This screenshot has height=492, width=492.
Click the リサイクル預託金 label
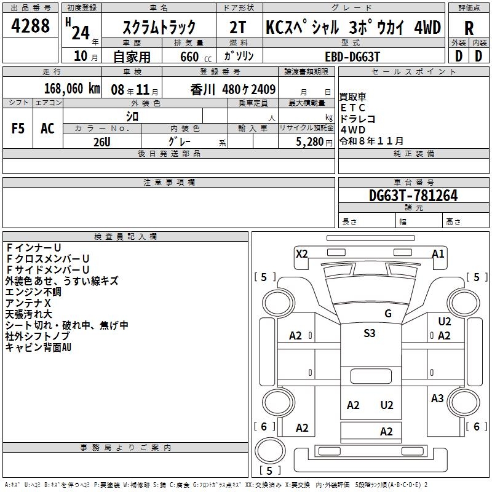[306, 128]
